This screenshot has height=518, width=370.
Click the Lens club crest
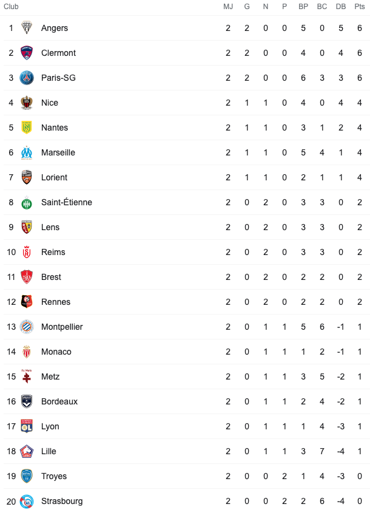27,227
